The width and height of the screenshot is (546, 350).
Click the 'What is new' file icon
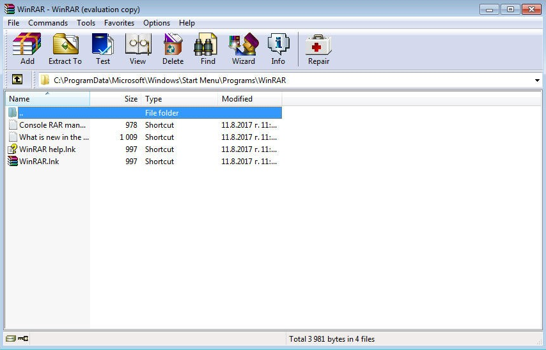point(13,137)
